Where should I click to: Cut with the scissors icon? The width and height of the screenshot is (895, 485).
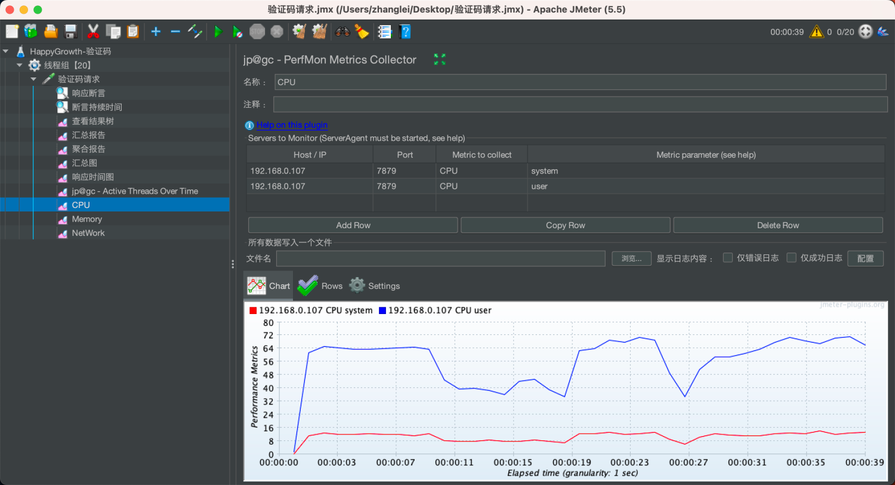pos(93,32)
